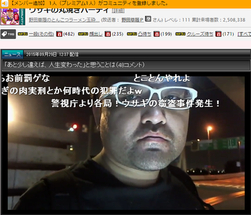Viewport: 251px width, 215px height.
Task: Click the news date 2015年09月29日 12:37 配信
Action: click(x=52, y=55)
